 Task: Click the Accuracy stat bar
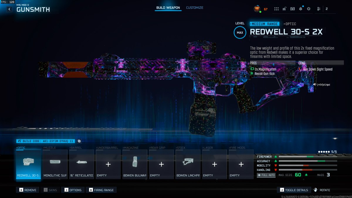point(308,161)
